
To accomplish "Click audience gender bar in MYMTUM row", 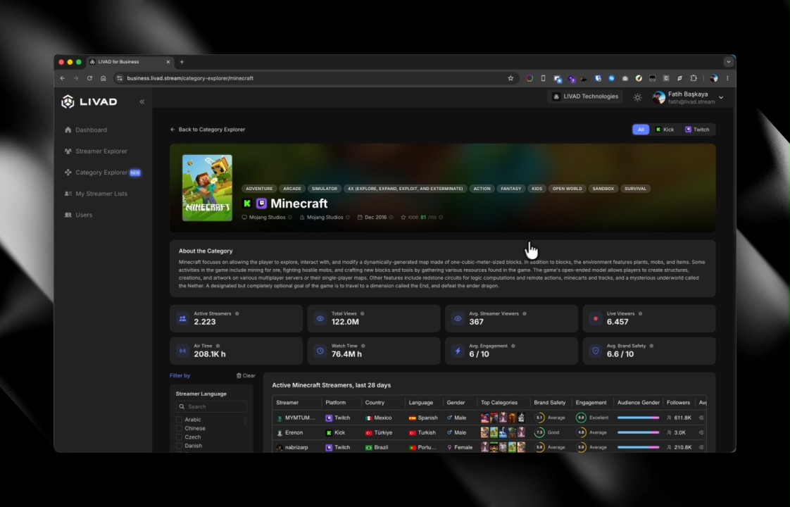I will tap(639, 418).
